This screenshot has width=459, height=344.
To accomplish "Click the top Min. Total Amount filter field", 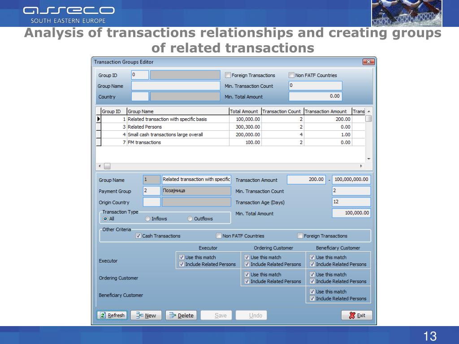I will pos(315,96).
